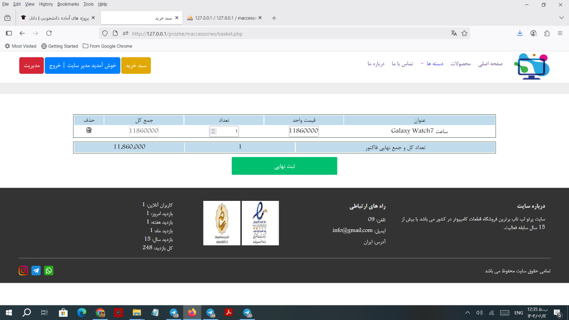569x320 pixels.
Task: Click the site logo in header
Action: tap(532, 66)
